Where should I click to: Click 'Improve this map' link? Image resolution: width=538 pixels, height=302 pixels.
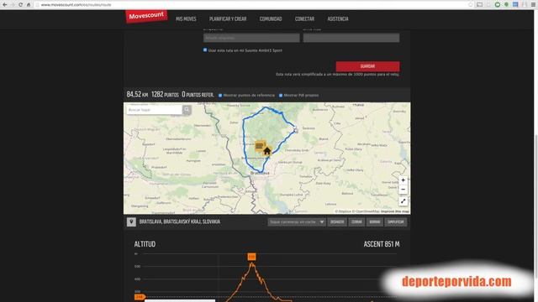395,211
